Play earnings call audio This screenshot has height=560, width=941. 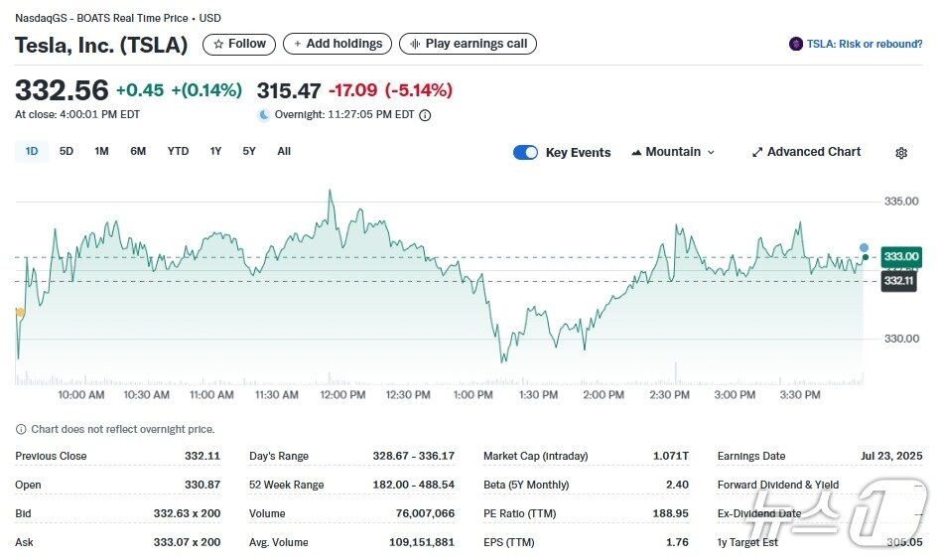(468, 44)
